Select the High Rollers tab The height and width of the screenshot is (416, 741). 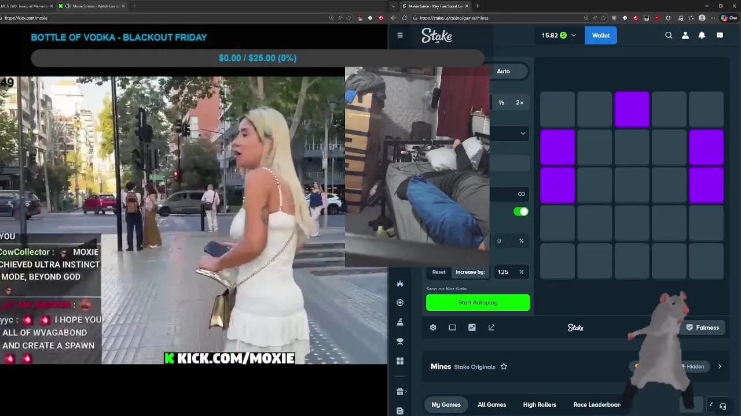[540, 404]
